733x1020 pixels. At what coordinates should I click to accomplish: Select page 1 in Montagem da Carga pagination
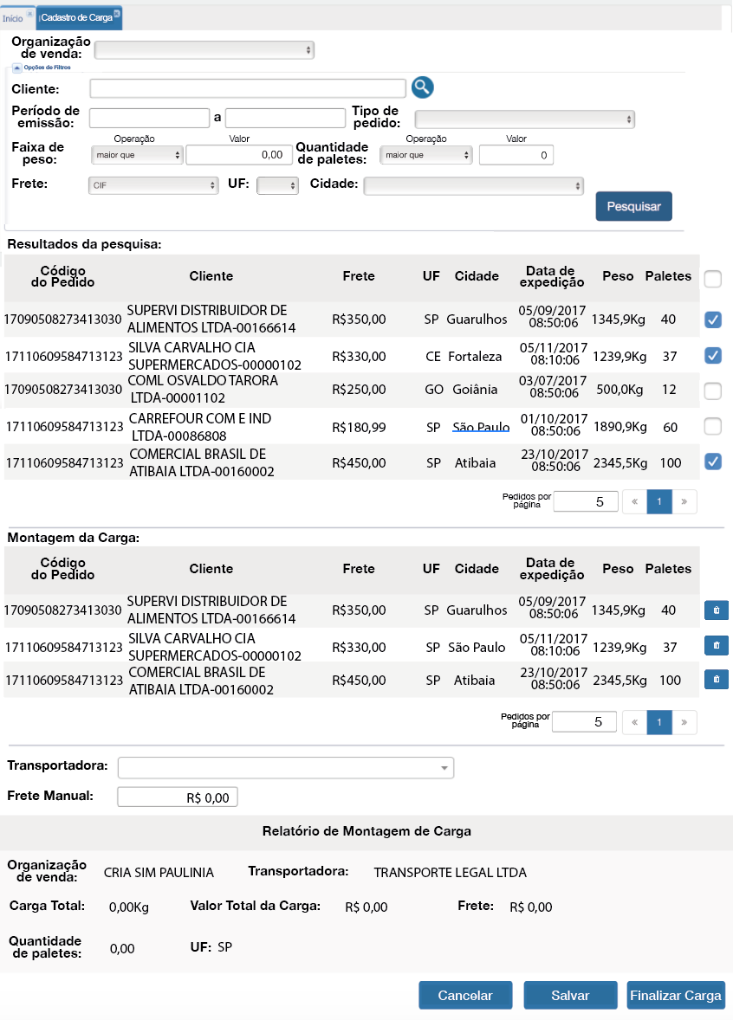click(x=659, y=722)
